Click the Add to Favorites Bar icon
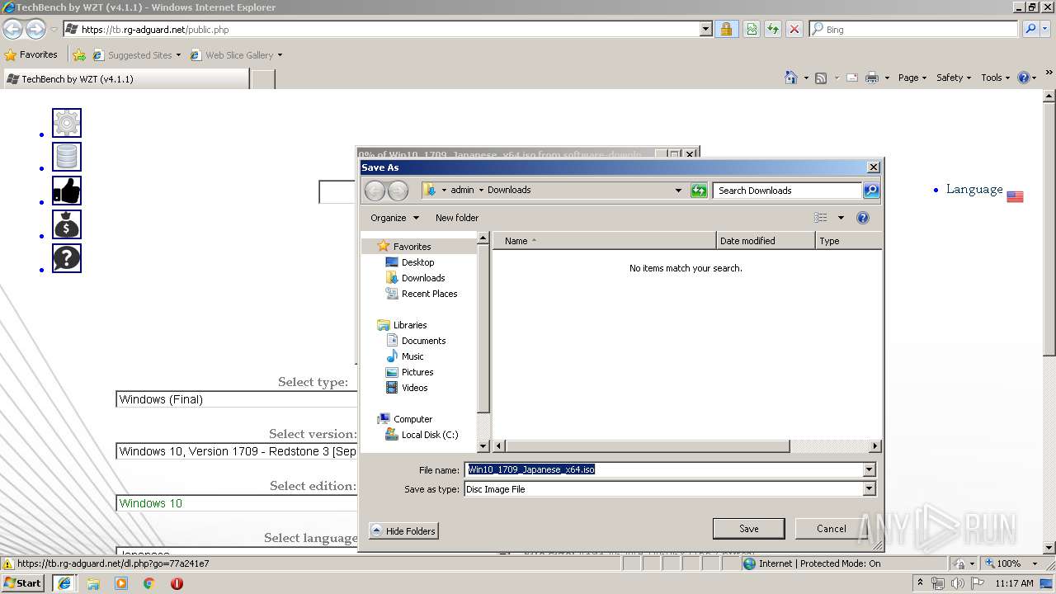This screenshot has width=1056, height=594. tap(79, 55)
